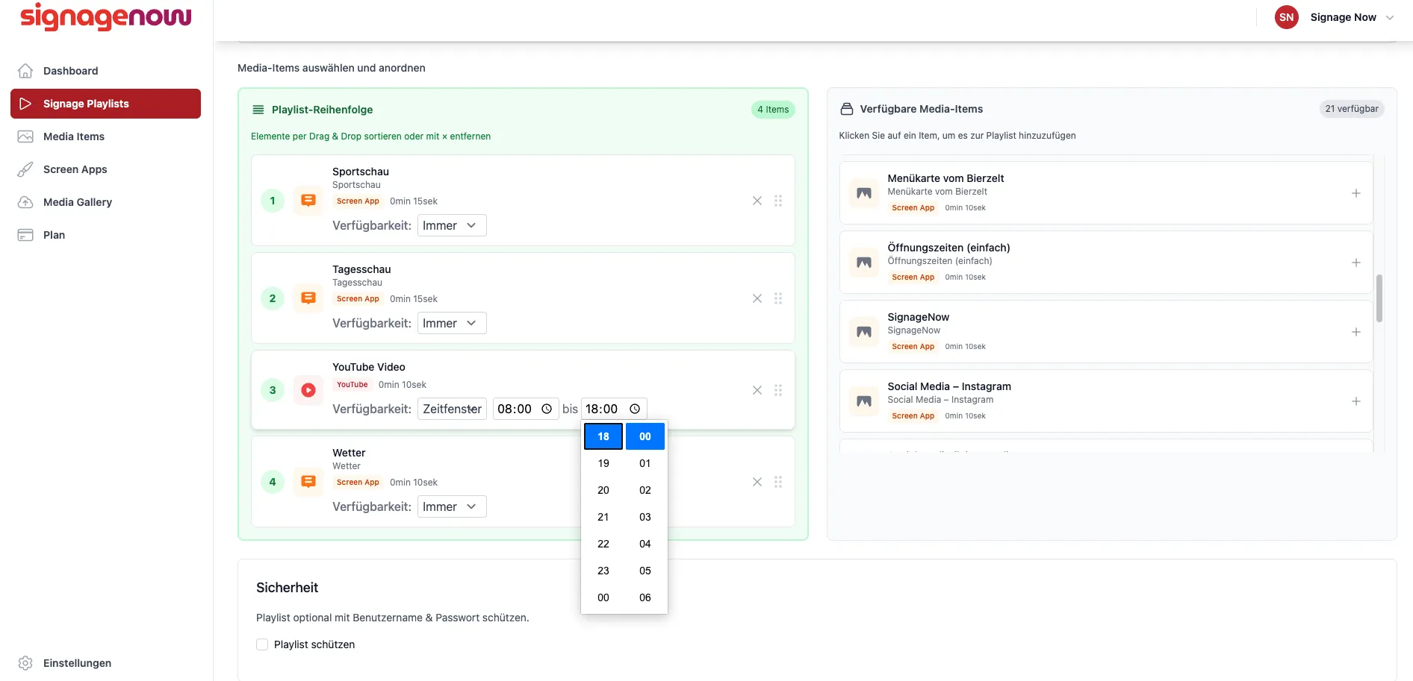Screen dimensions: 1413x681
Task: Click the SN avatar badge
Action: tap(1287, 17)
